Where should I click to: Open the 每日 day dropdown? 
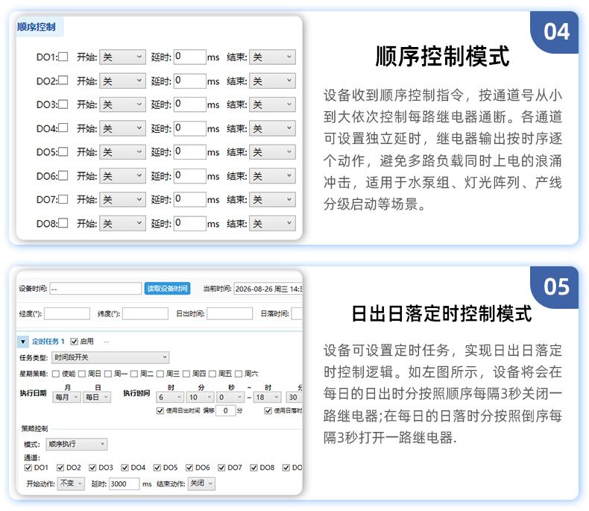pos(97,397)
